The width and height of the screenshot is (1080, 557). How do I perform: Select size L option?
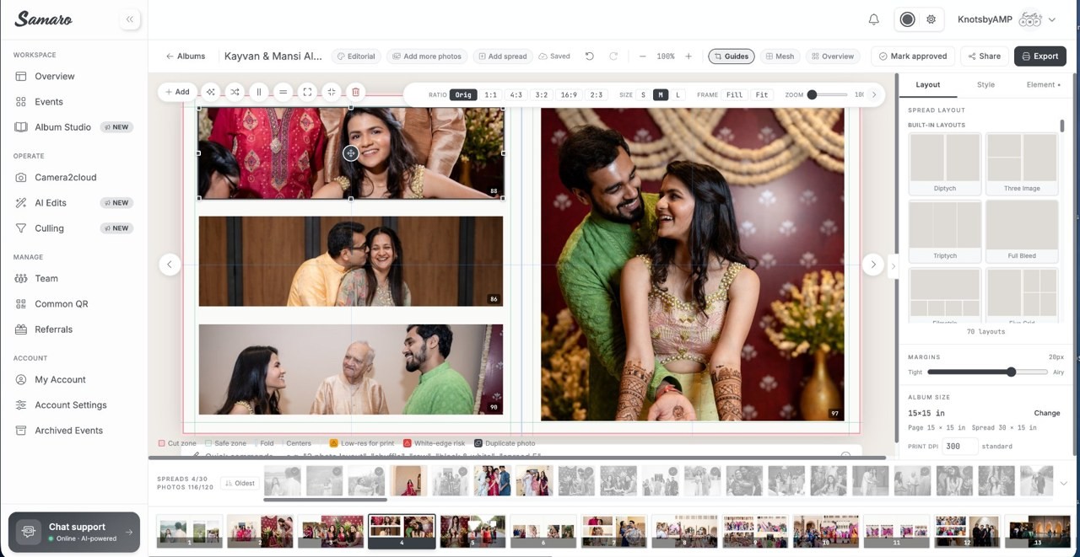coord(678,95)
